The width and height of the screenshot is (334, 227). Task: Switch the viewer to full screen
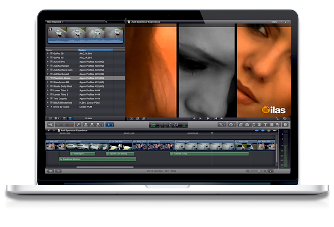(x=277, y=119)
